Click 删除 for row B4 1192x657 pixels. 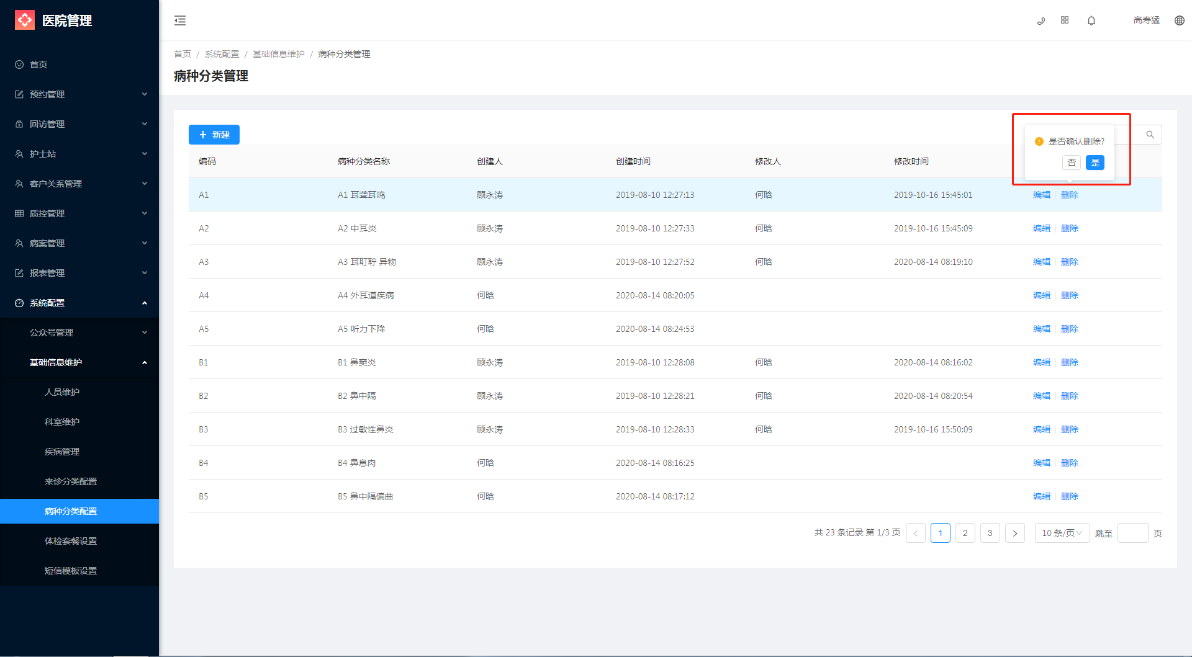[x=1070, y=463]
